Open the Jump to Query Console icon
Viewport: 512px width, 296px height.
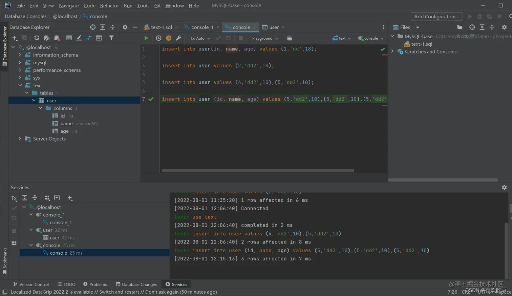tap(99, 38)
